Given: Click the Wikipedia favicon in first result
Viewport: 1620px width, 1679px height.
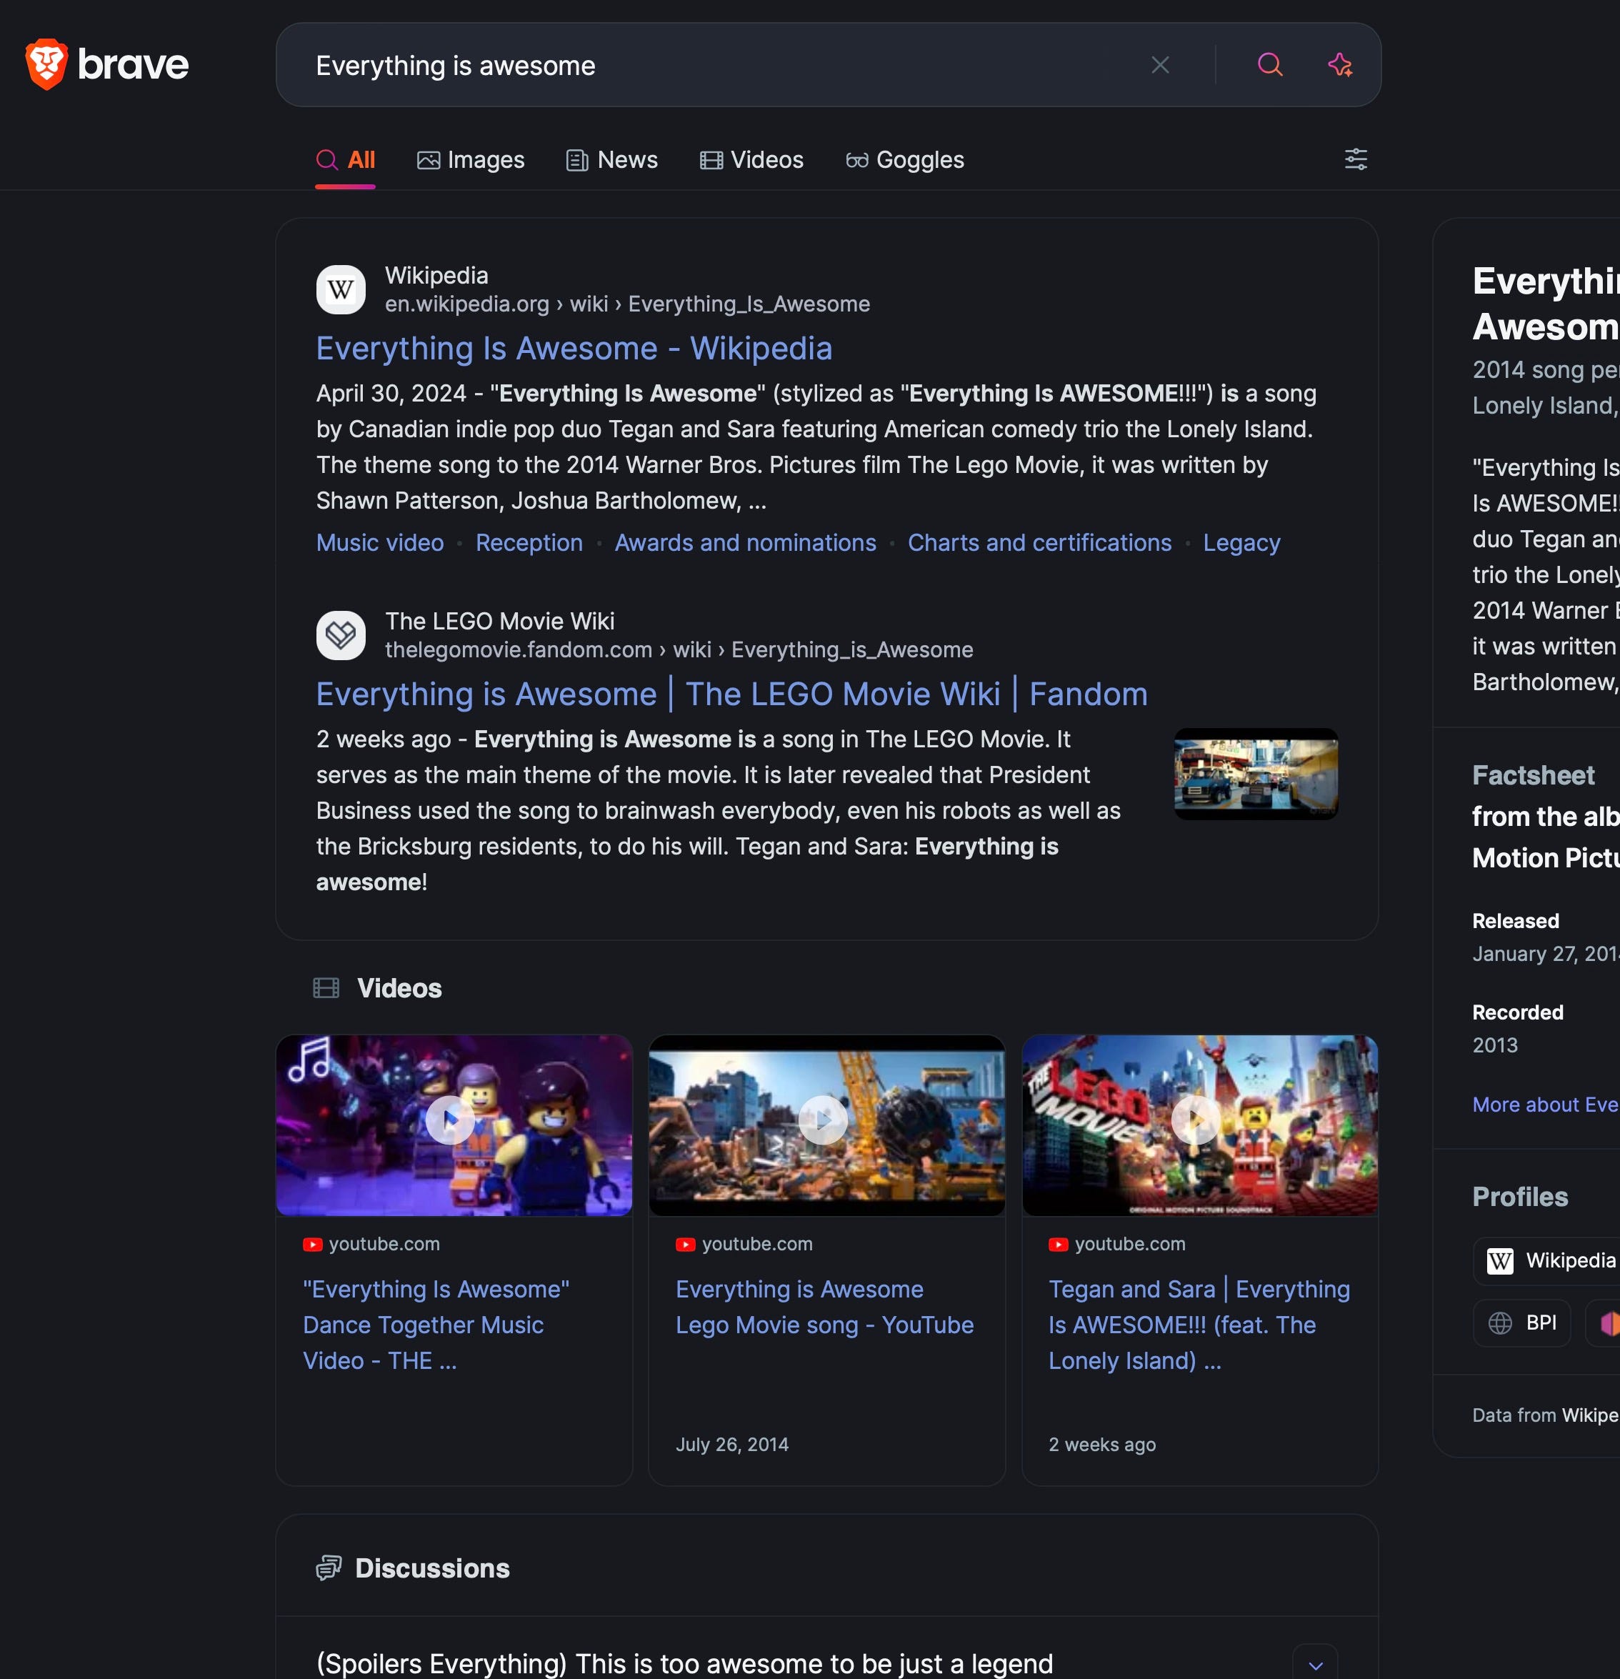Looking at the screenshot, I should click(341, 289).
